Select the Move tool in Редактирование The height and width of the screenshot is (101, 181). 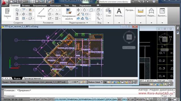click(78, 10)
